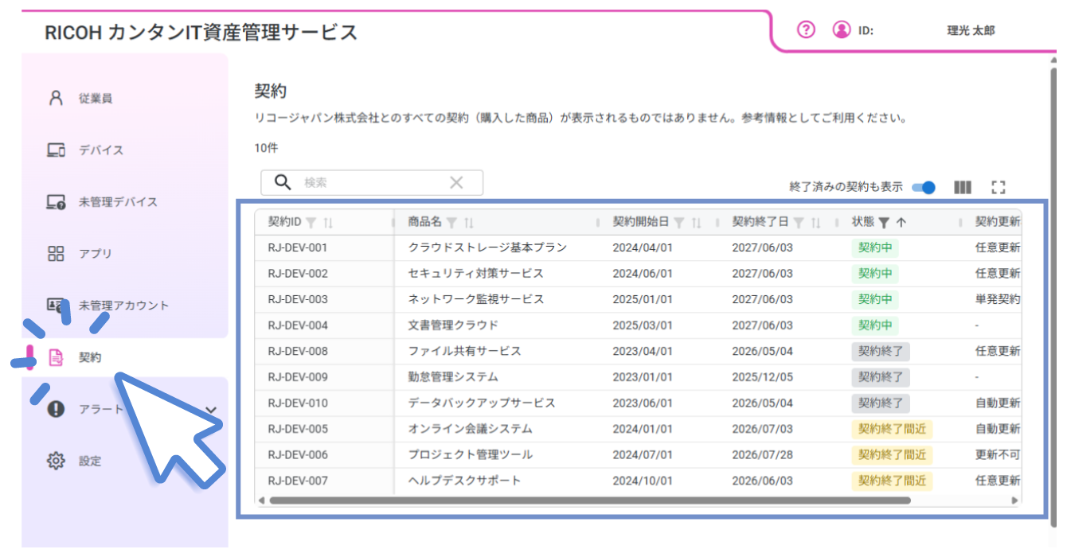
Task: Click プロジェクト管理ツール cell
Action: (470, 454)
